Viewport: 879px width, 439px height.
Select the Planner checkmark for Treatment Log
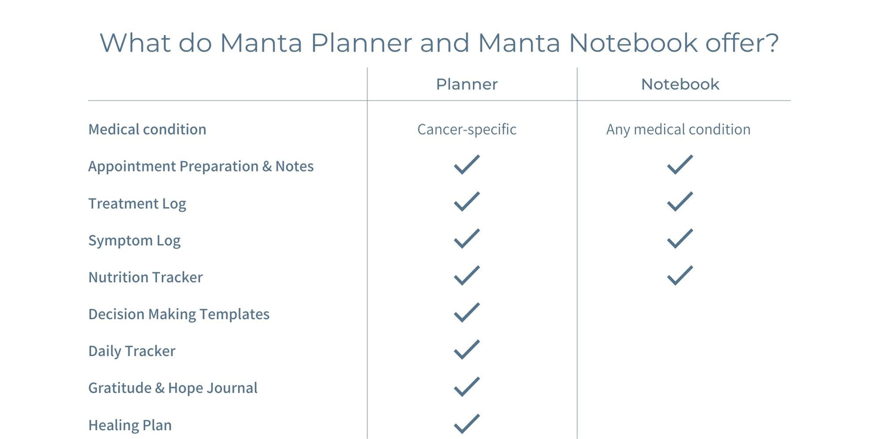(466, 201)
